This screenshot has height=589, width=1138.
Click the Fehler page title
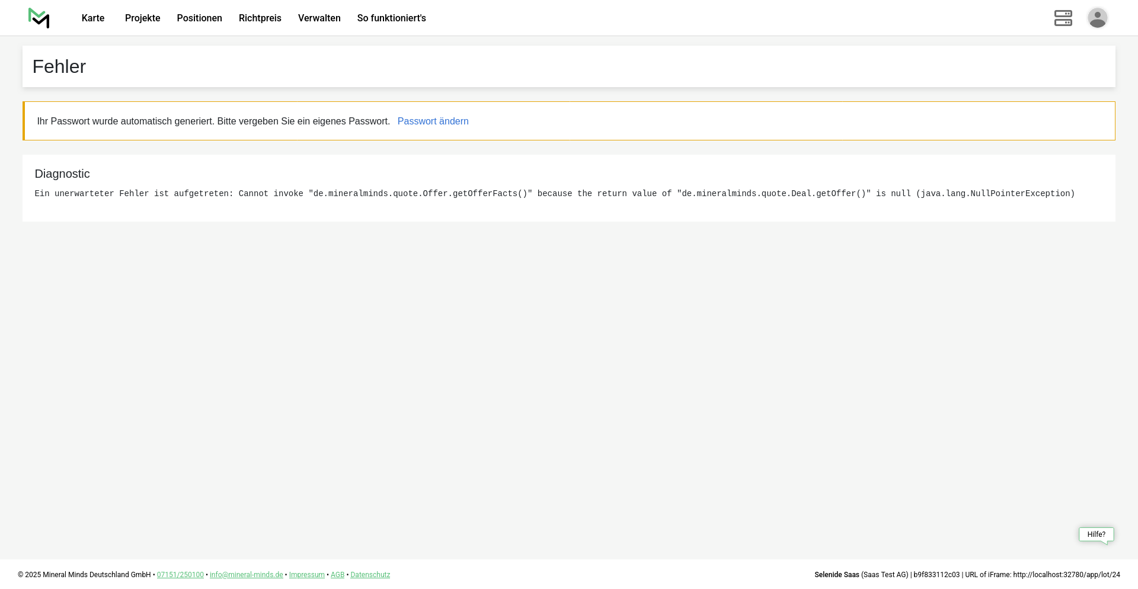coord(59,66)
